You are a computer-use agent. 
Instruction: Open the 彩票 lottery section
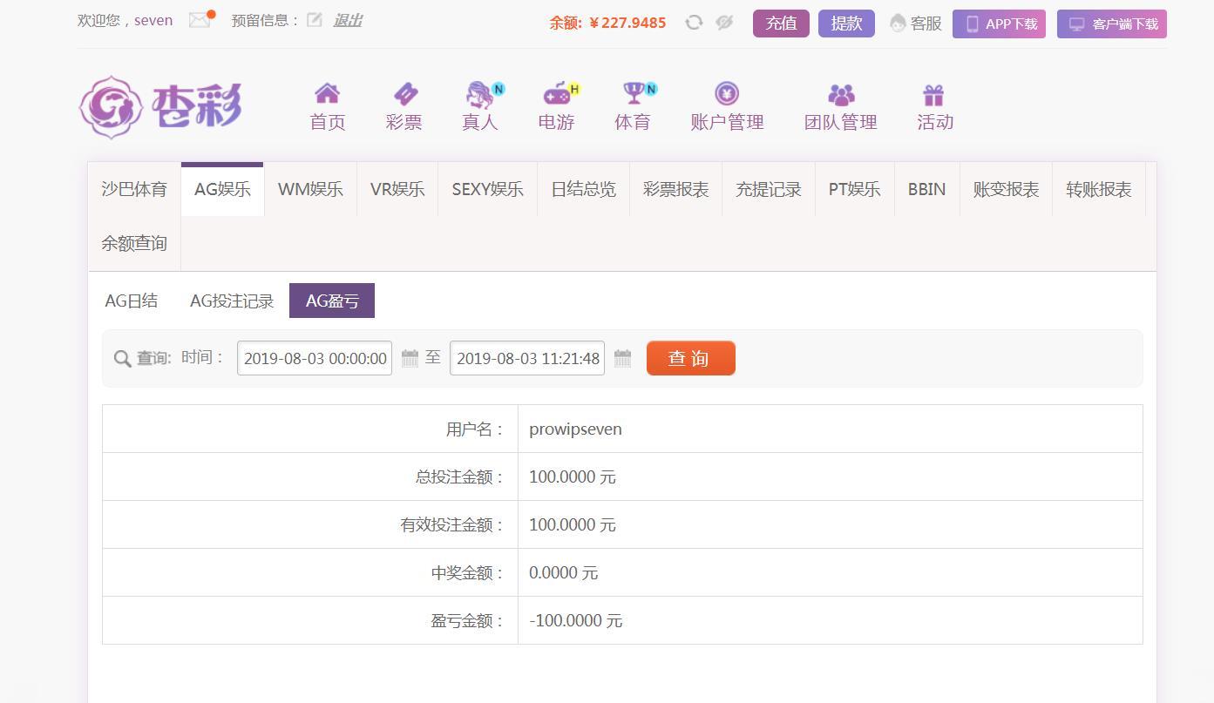(404, 107)
